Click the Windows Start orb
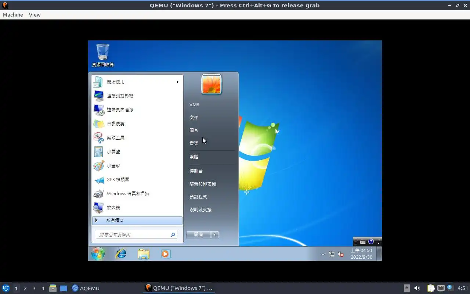Image resolution: width=470 pixels, height=294 pixels. (x=98, y=254)
